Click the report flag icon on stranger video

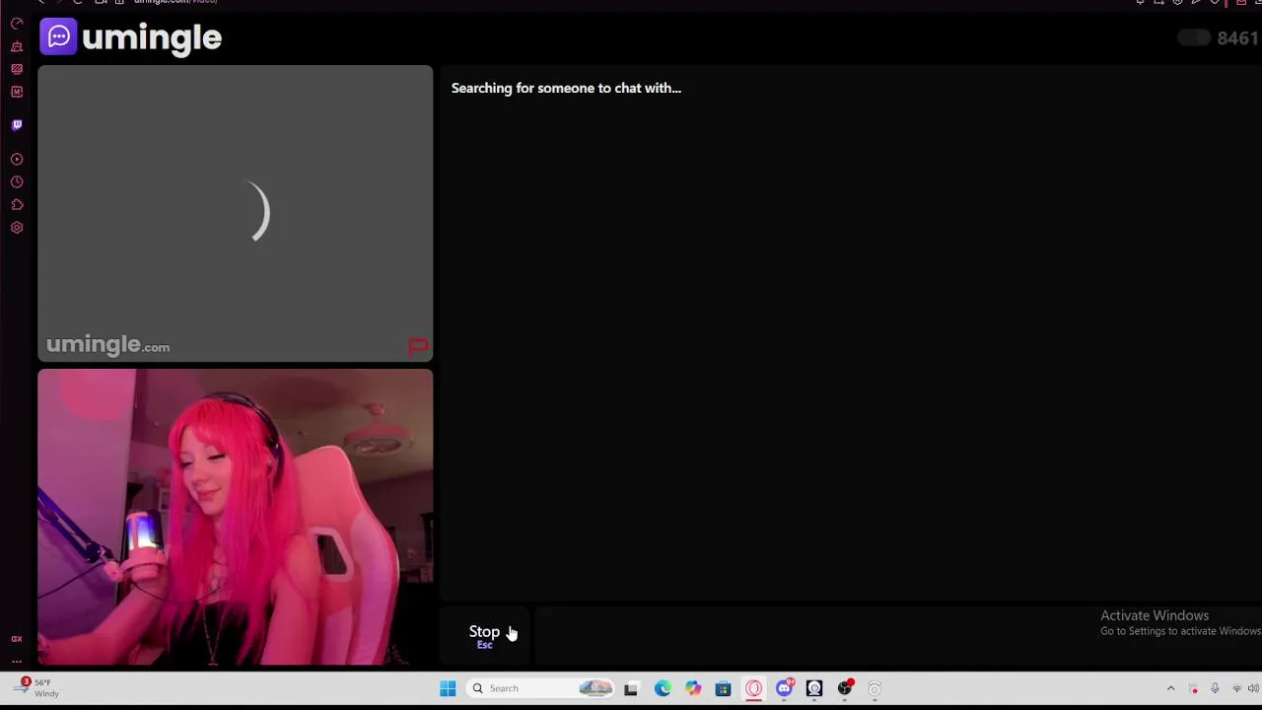pos(418,346)
